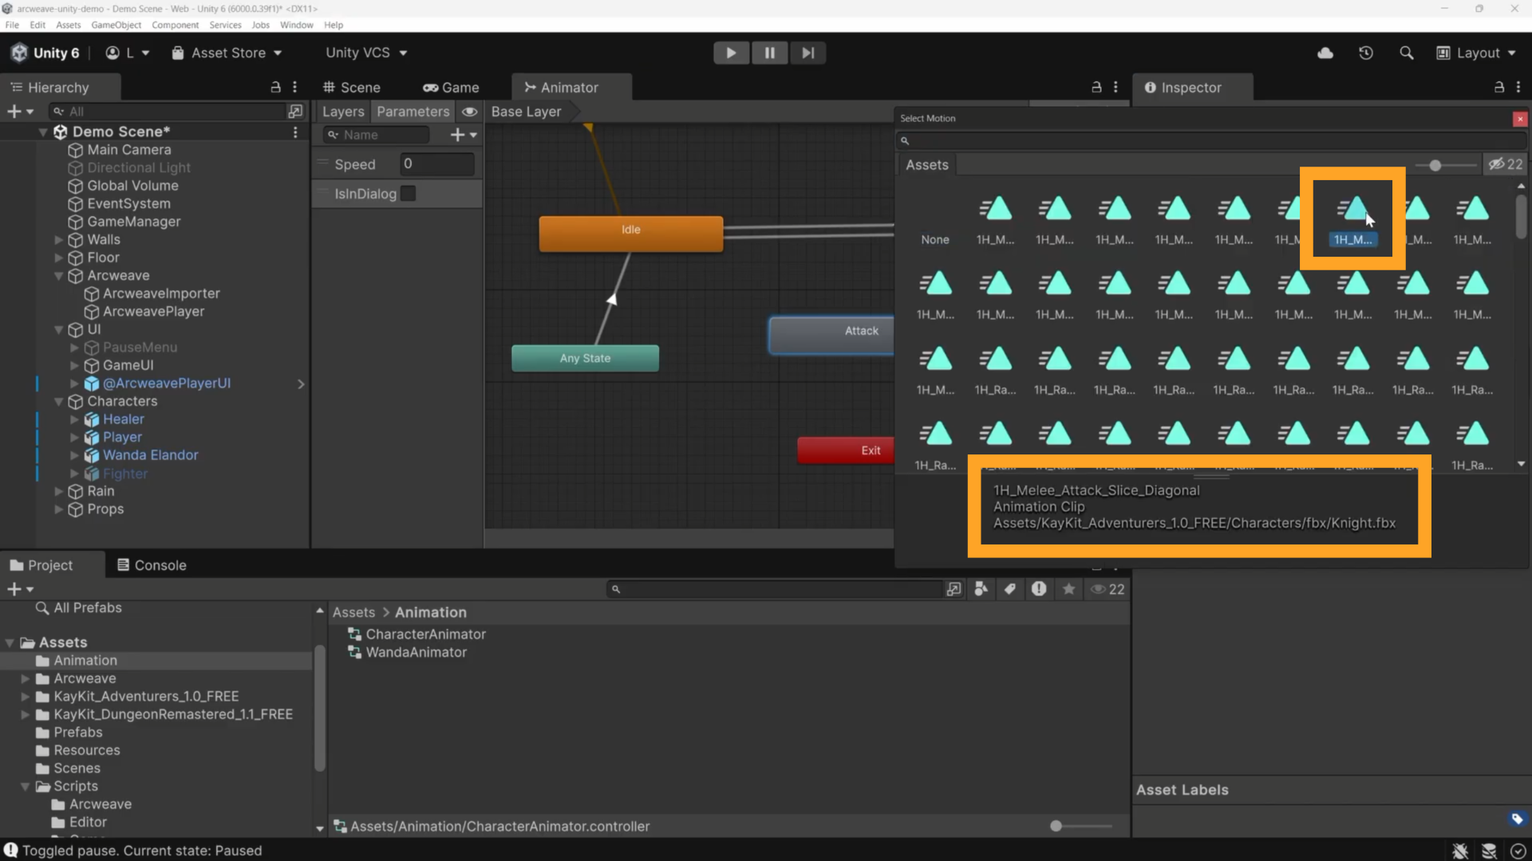Switch to the Game tab
This screenshot has width=1532, height=861.
click(451, 87)
